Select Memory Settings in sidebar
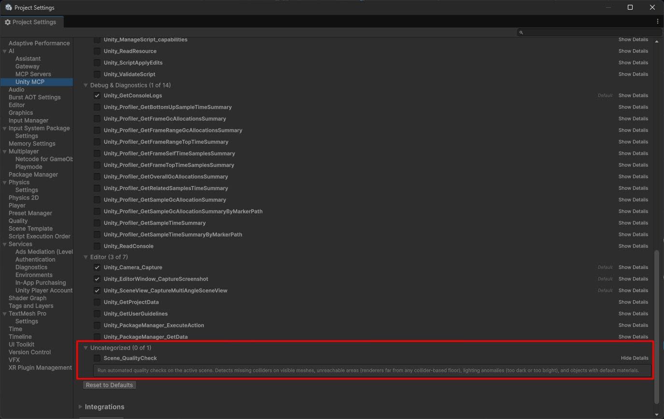The height and width of the screenshot is (419, 664). (x=32, y=144)
